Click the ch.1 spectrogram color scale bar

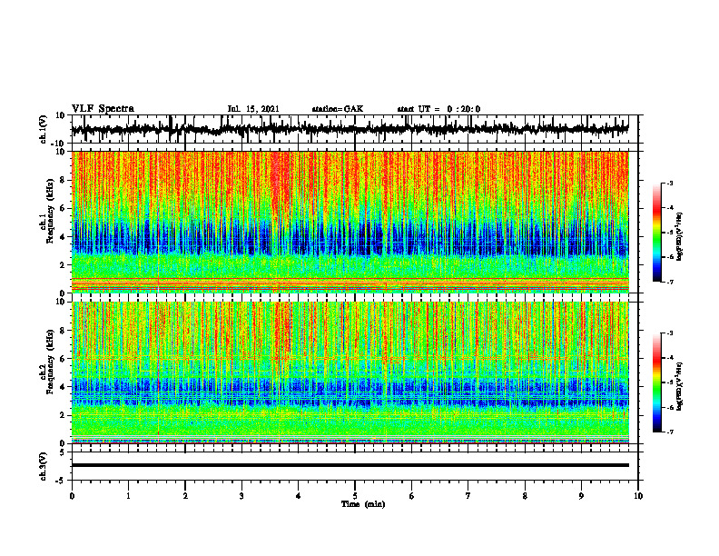coord(656,233)
